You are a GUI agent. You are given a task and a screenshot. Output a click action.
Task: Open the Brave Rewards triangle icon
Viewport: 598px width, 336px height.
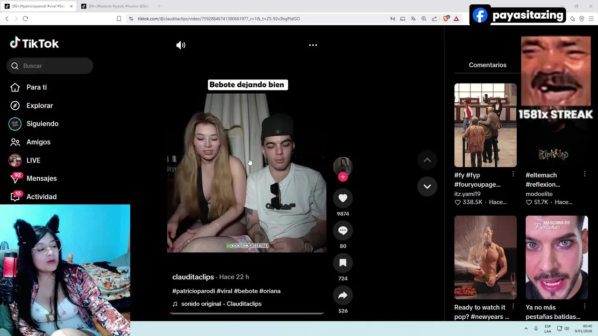pos(456,19)
